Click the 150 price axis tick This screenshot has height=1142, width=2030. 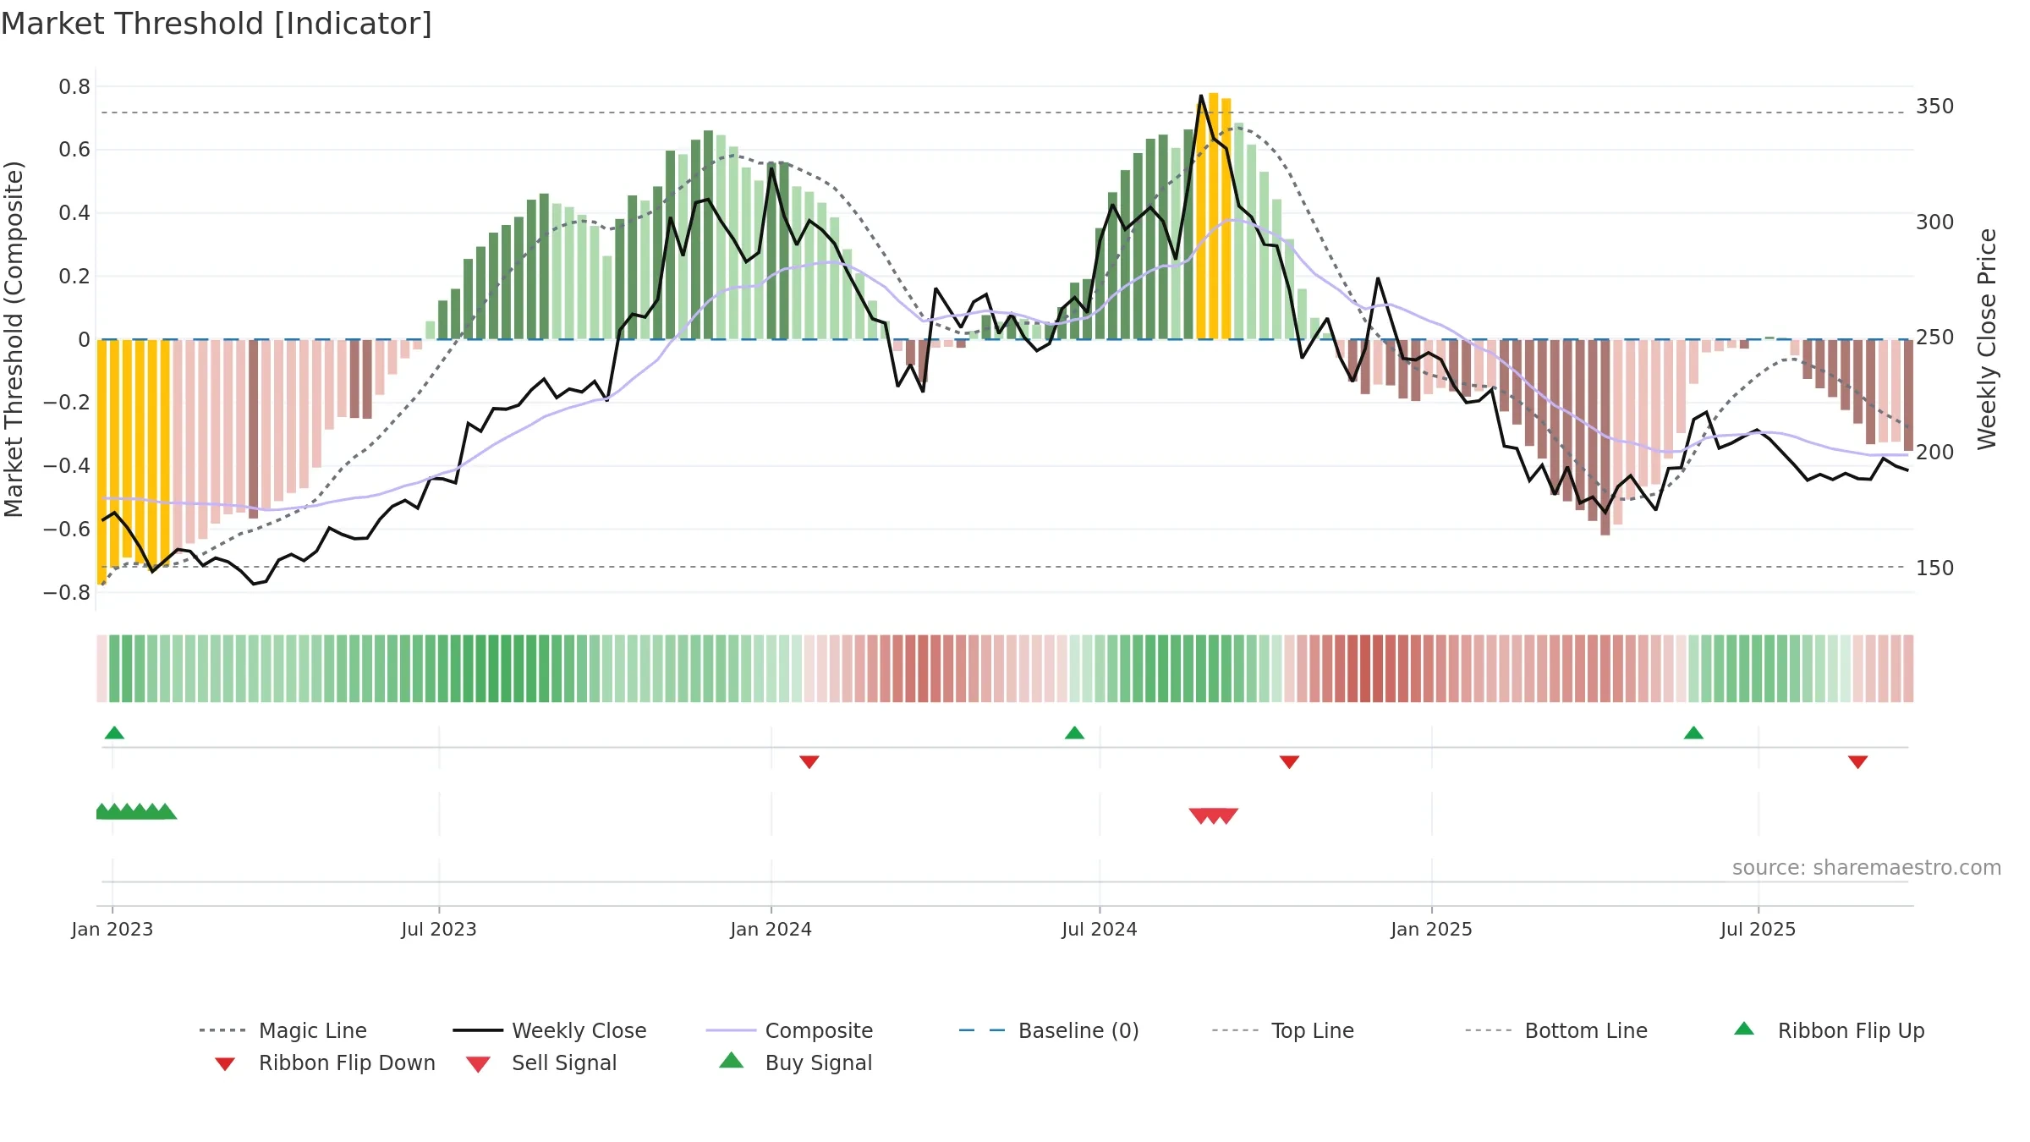[1934, 568]
